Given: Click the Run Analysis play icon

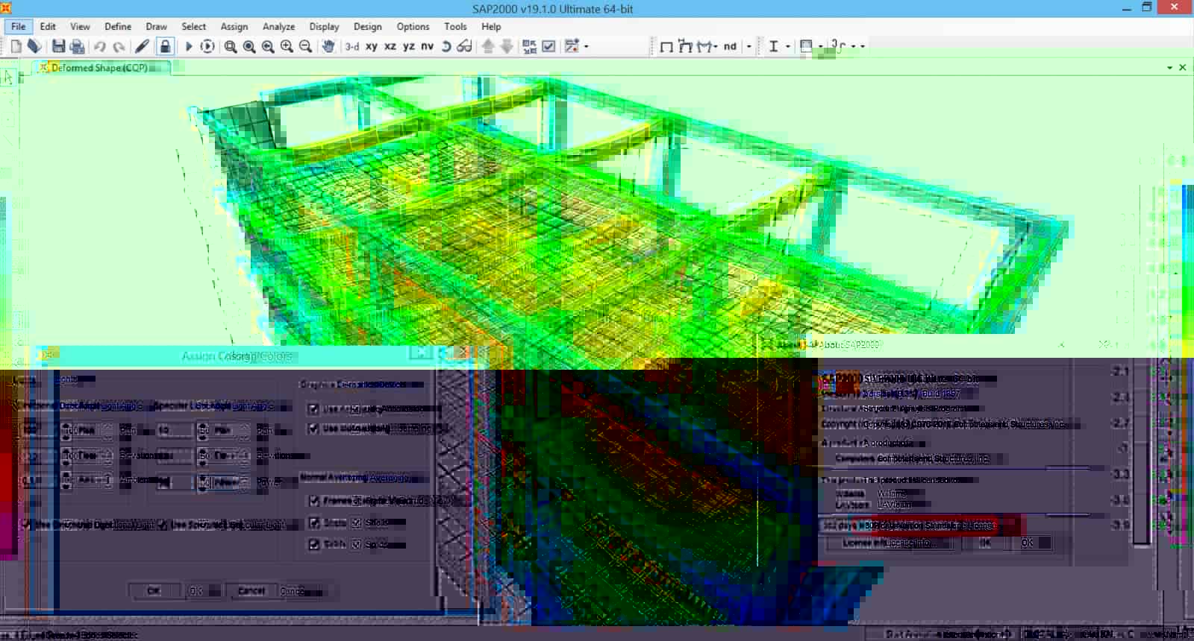Looking at the screenshot, I should (x=189, y=46).
